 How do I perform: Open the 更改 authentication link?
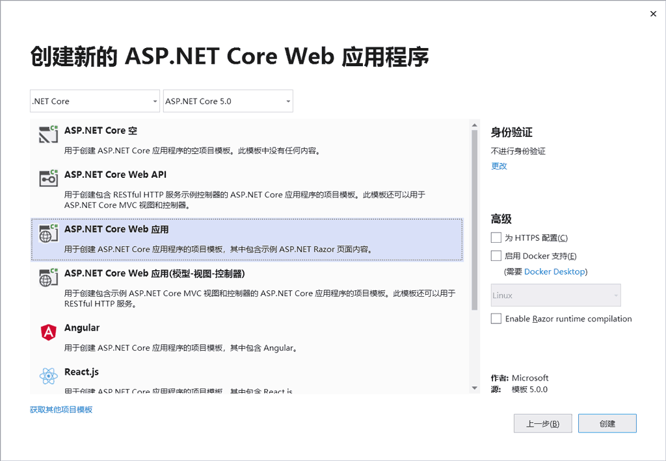(x=499, y=166)
